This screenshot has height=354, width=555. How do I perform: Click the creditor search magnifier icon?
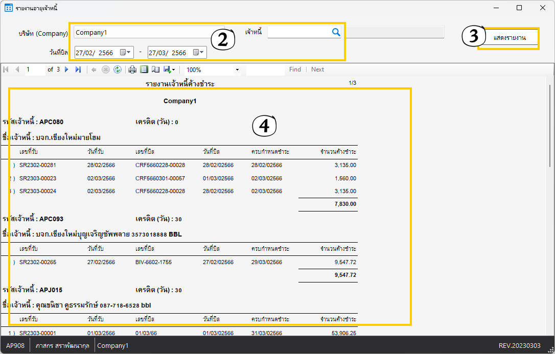[x=336, y=32]
